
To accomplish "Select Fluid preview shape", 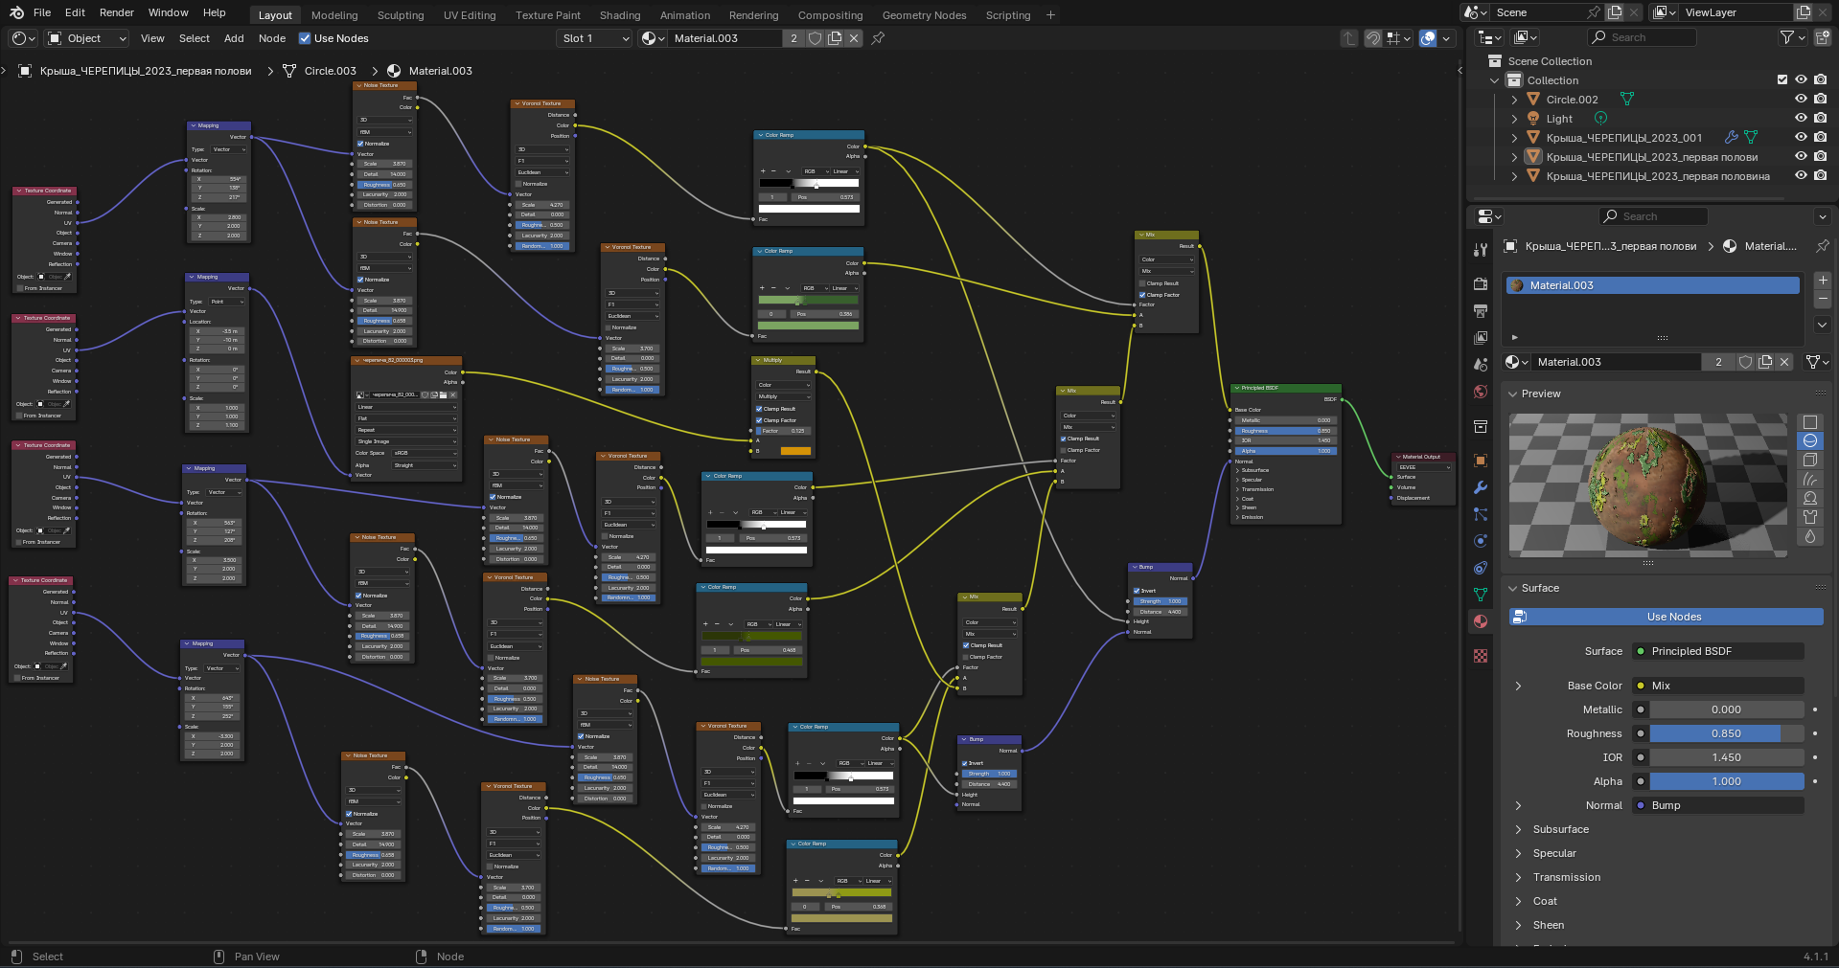I will click(x=1810, y=537).
